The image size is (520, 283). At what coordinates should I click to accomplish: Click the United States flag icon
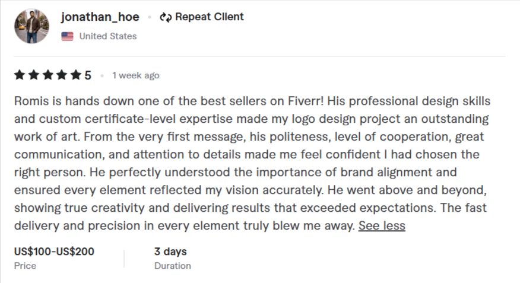point(68,36)
